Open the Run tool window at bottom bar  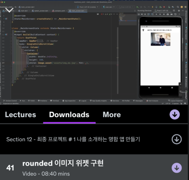22,101
